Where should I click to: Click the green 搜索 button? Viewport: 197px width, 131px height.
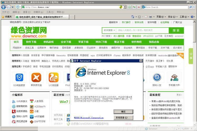pos(176,30)
